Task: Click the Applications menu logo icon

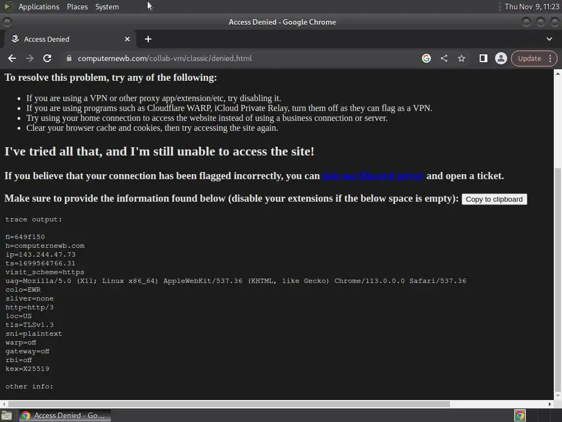Action: [x=9, y=7]
